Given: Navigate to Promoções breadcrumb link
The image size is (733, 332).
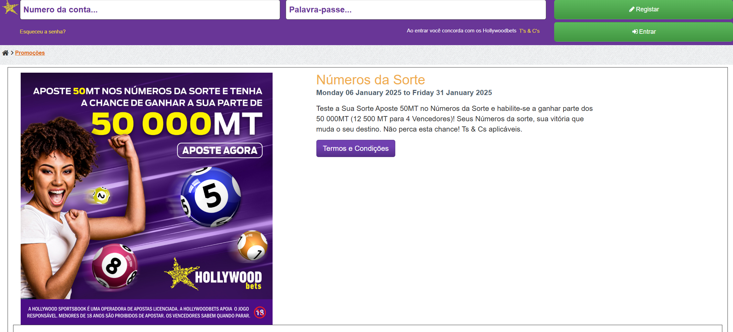Looking at the screenshot, I should tap(30, 53).
